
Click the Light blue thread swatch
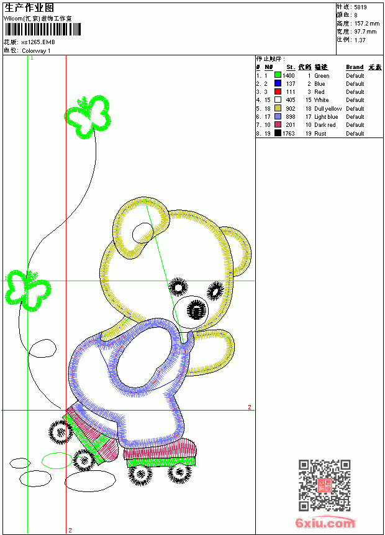278,117
